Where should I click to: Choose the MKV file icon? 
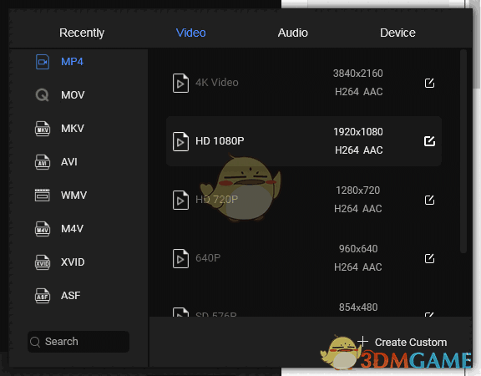coord(43,129)
